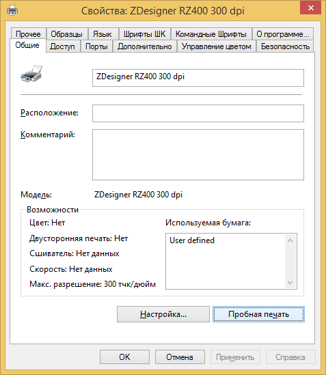
Task: Open the Командные Шрифты tab
Action: (x=211, y=34)
